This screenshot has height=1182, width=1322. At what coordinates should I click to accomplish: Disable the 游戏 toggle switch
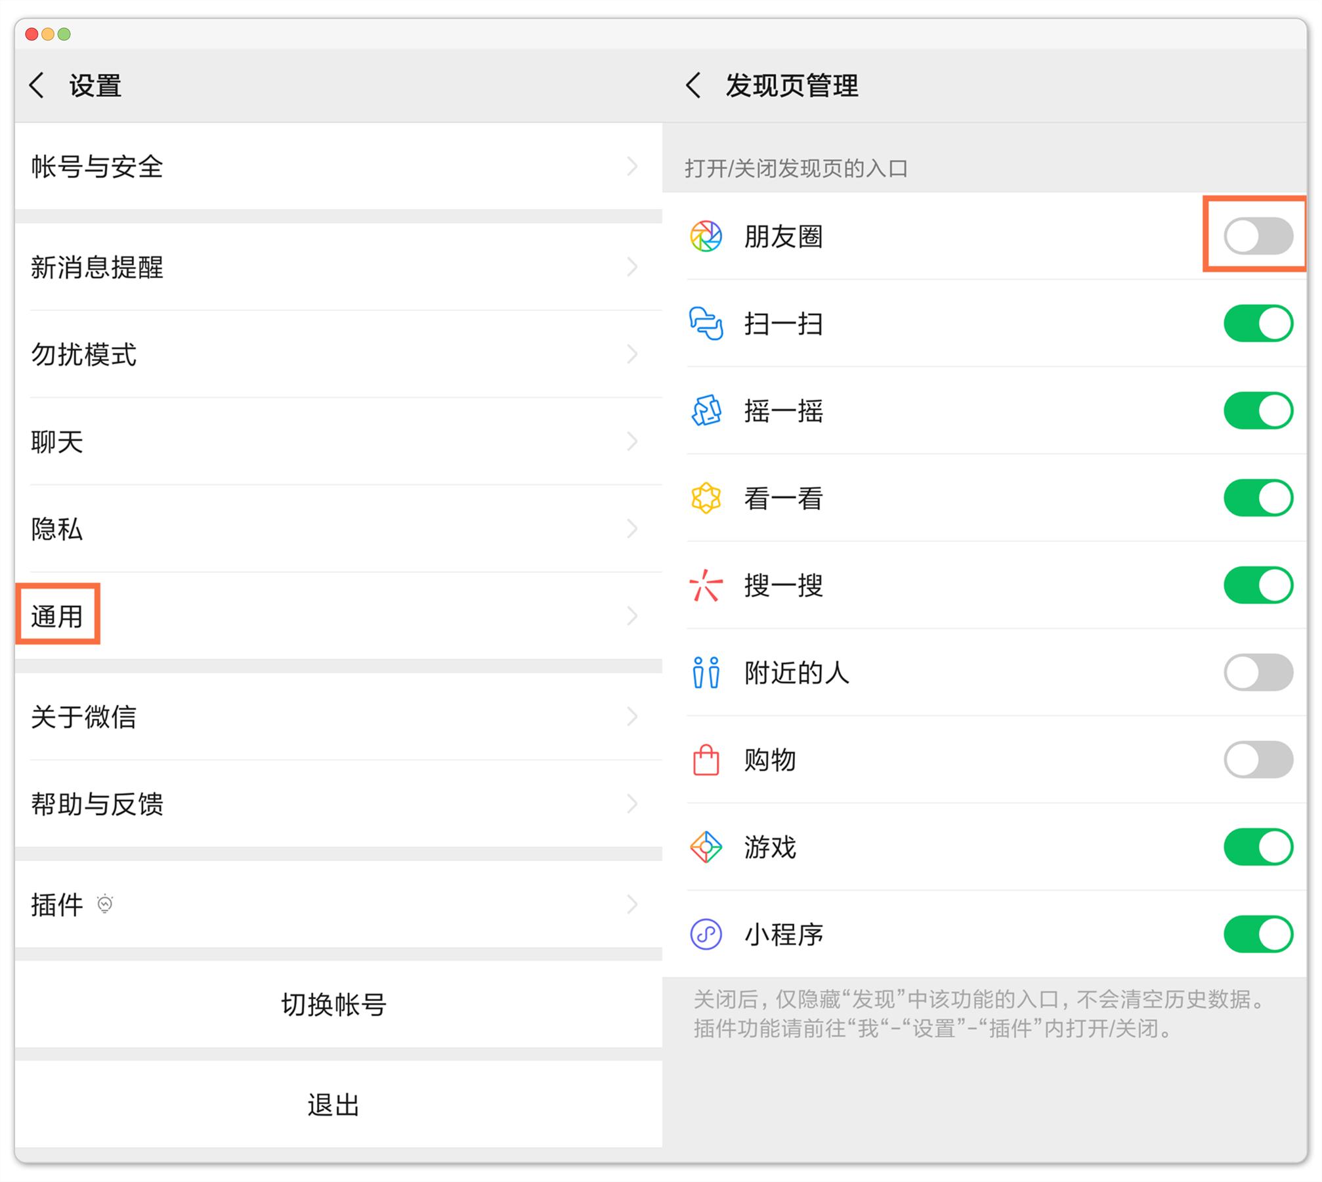point(1256,847)
